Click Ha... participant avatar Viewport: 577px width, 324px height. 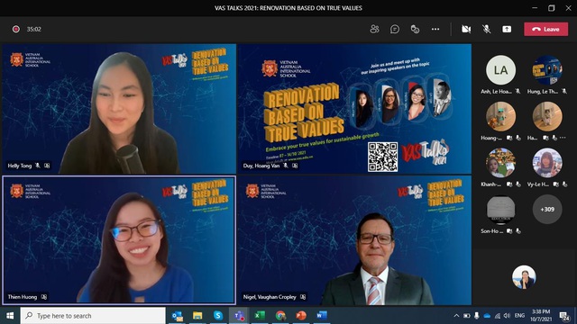pyautogui.click(x=547, y=116)
